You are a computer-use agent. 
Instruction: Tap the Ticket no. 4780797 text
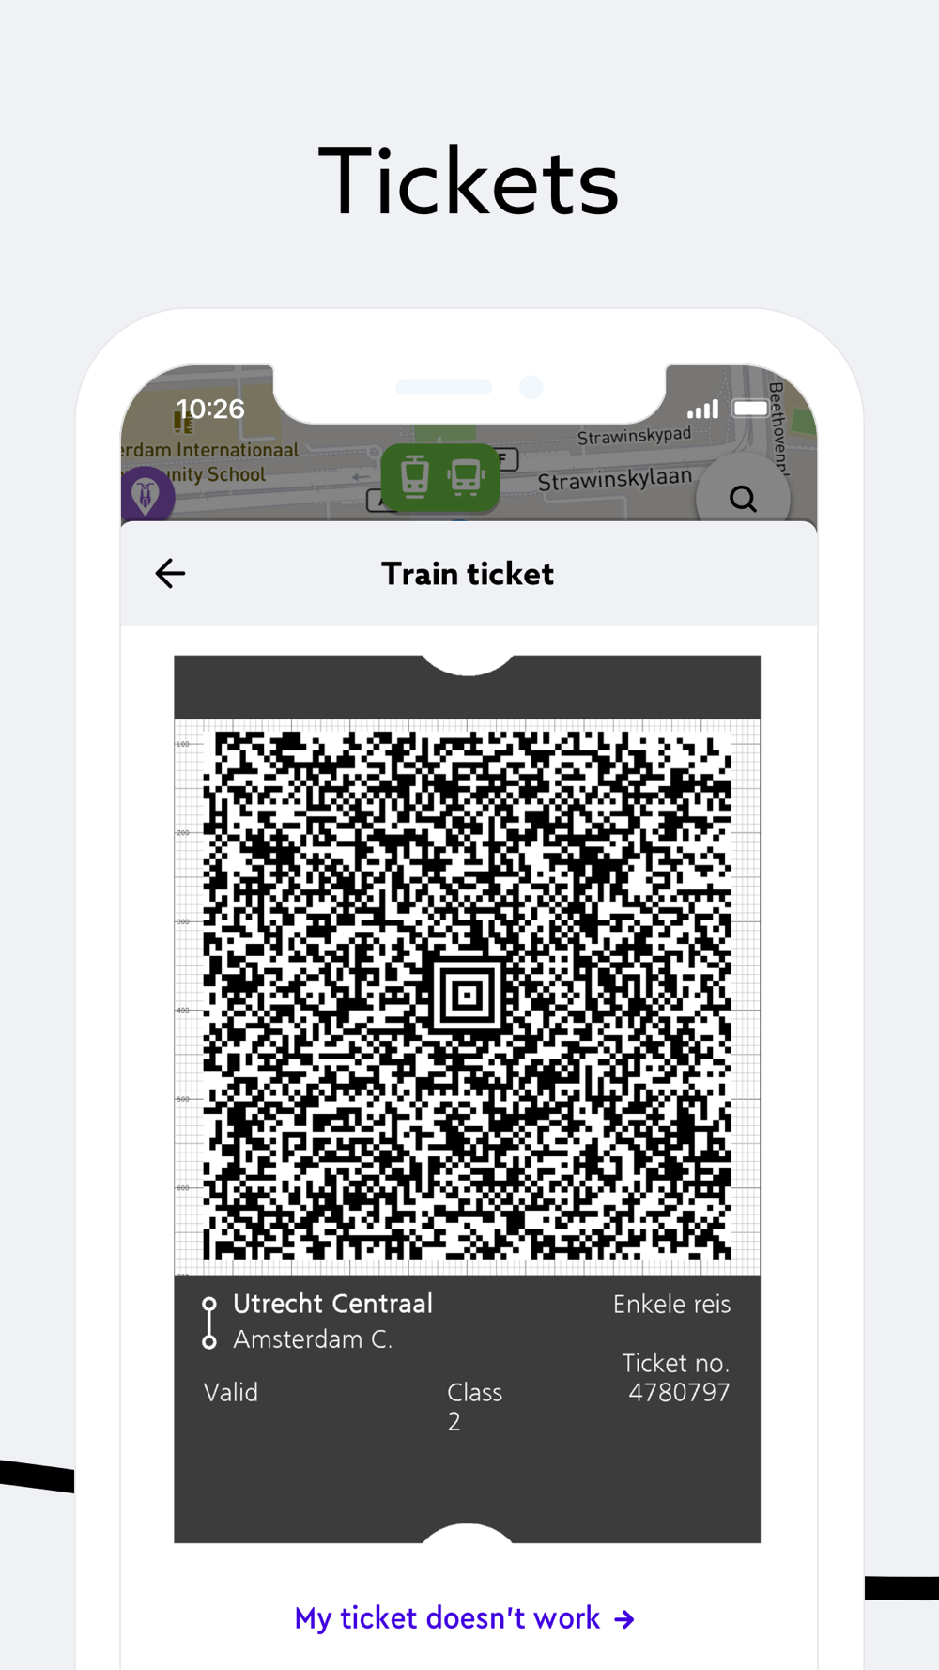676,1377
